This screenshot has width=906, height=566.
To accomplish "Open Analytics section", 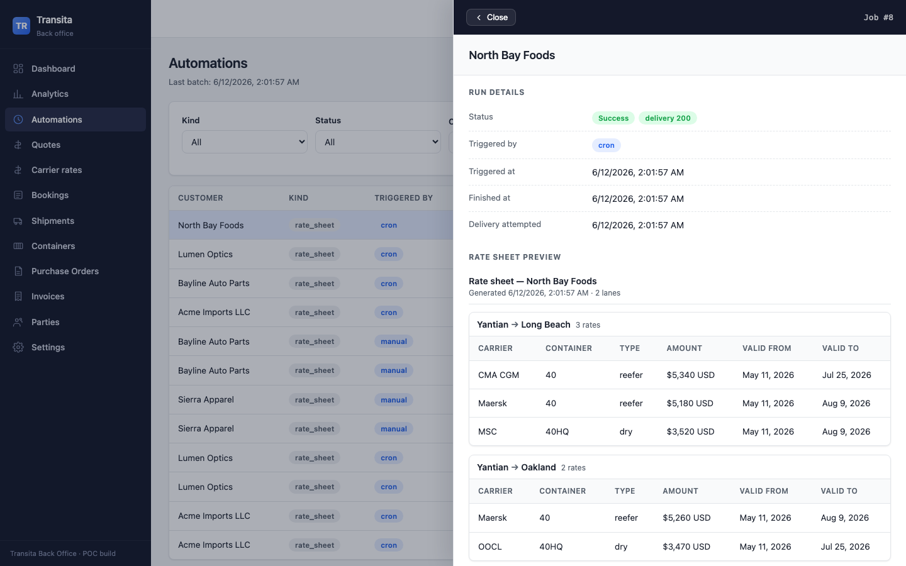I will click(75, 94).
